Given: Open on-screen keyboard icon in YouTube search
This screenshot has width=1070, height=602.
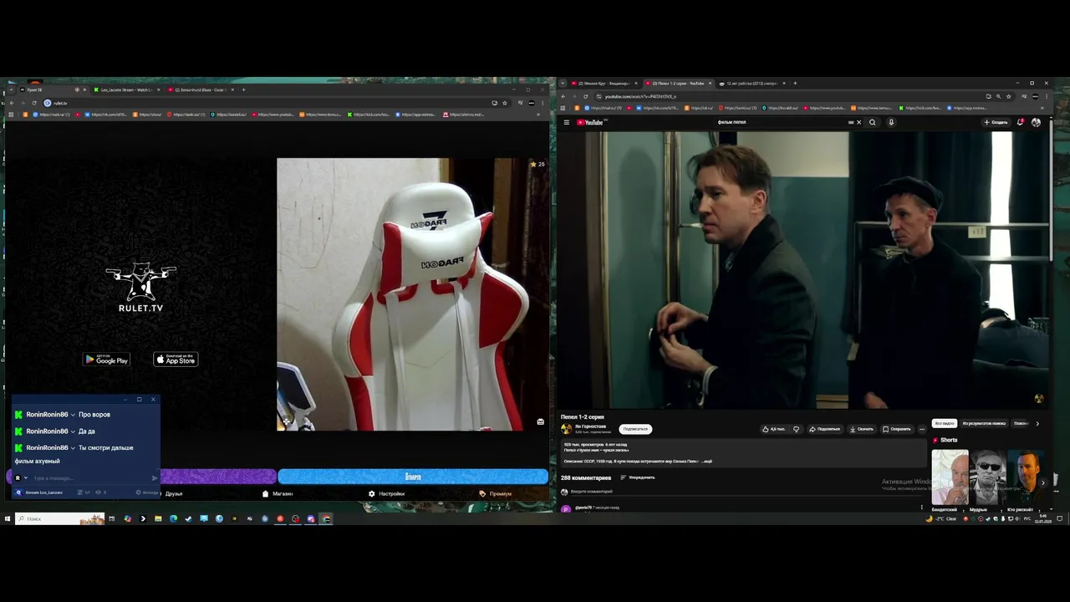Looking at the screenshot, I should pos(851,122).
